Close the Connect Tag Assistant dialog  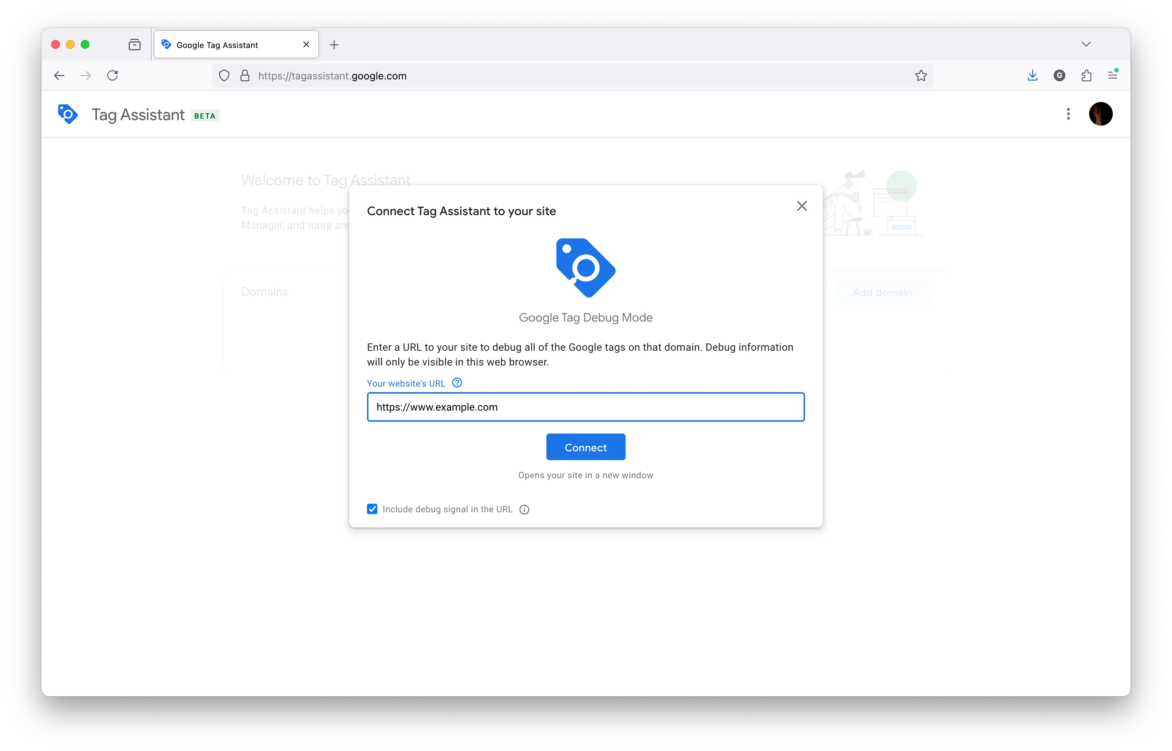coord(802,206)
